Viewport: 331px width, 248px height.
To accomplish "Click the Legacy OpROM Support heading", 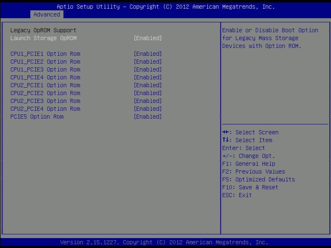I will tap(43, 30).
